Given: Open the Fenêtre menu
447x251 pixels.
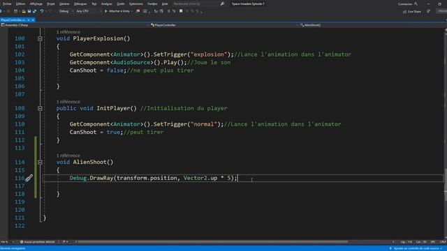Looking at the screenshot, I should point(152,4).
